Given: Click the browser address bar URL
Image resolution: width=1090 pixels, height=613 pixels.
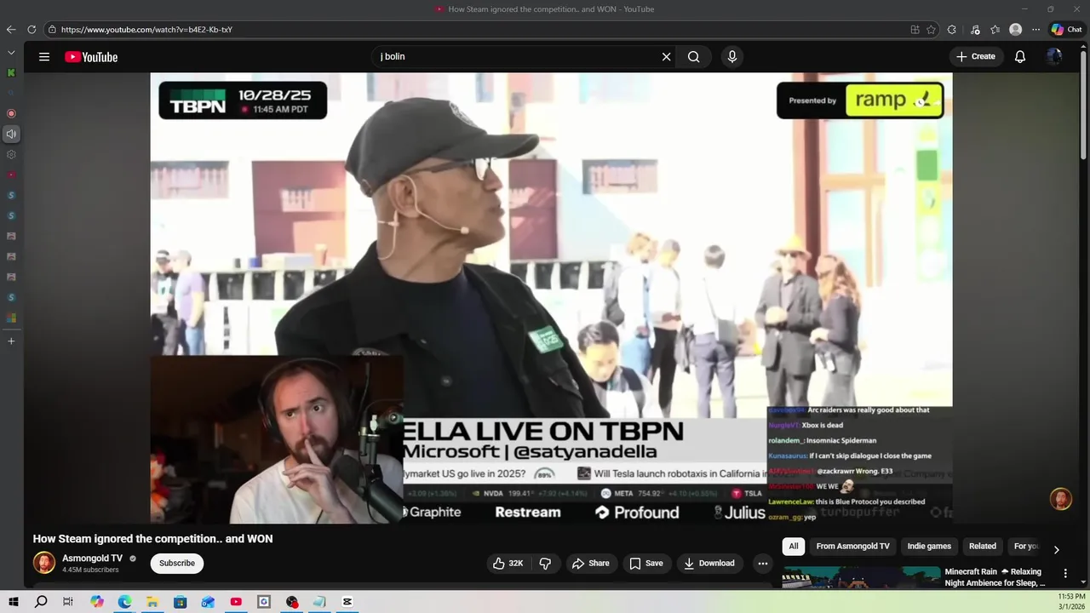Looking at the screenshot, I should 146,30.
